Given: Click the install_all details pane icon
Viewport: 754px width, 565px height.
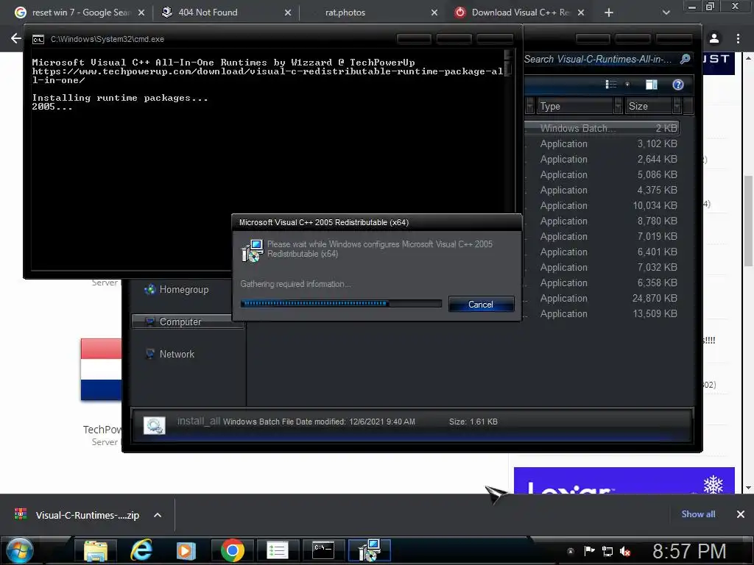Looking at the screenshot, I should (x=155, y=425).
